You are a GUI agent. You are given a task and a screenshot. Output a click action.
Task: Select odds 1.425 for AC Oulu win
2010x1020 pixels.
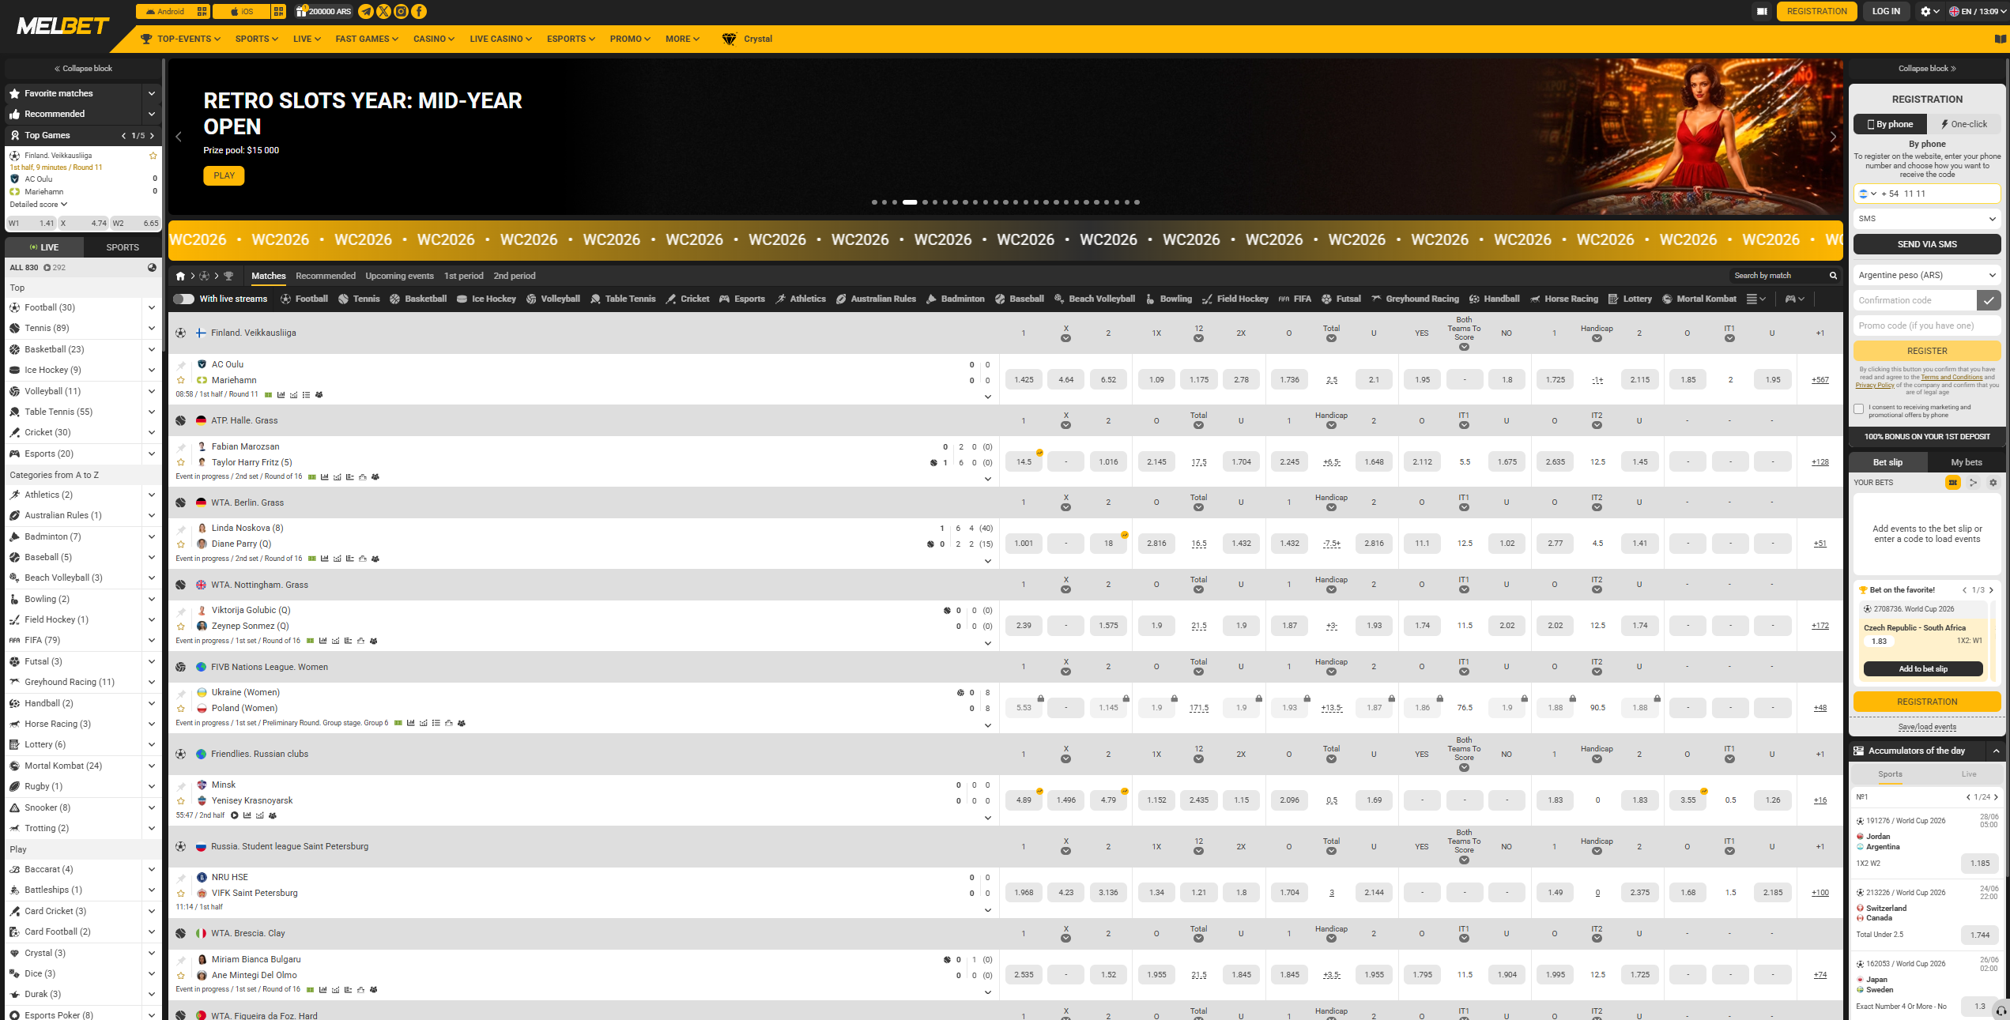[1024, 380]
